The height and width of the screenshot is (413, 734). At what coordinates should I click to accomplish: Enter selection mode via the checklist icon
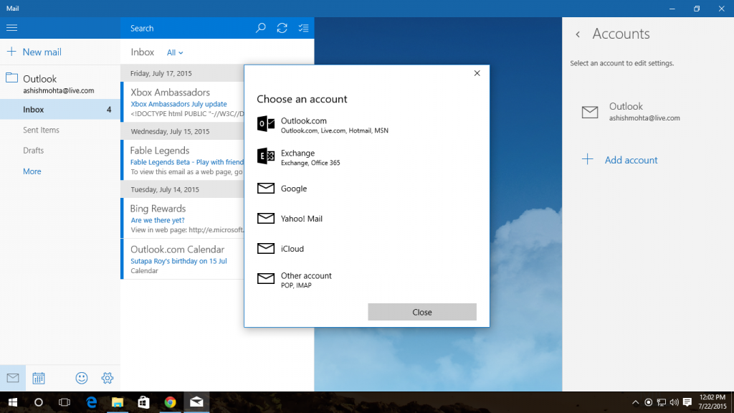coord(303,28)
